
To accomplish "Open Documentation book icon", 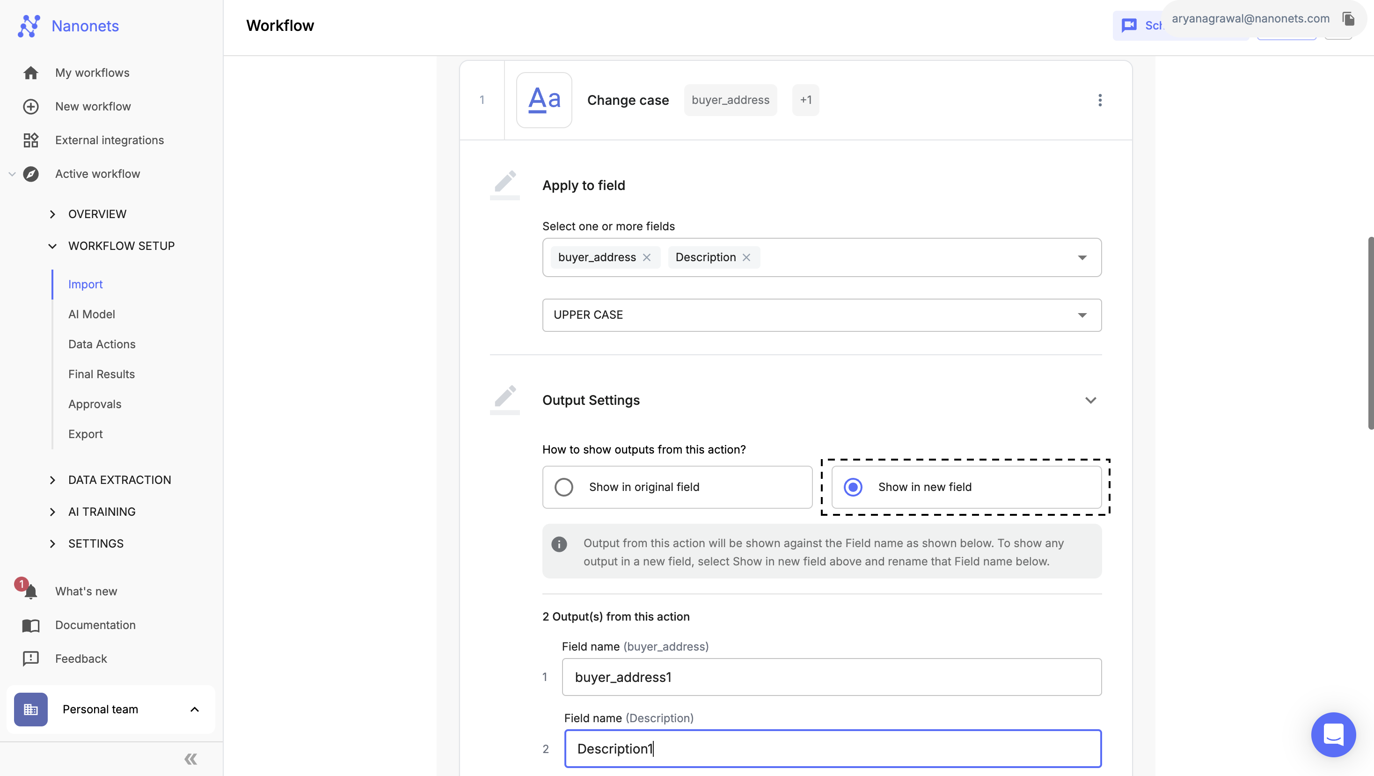I will tap(31, 625).
